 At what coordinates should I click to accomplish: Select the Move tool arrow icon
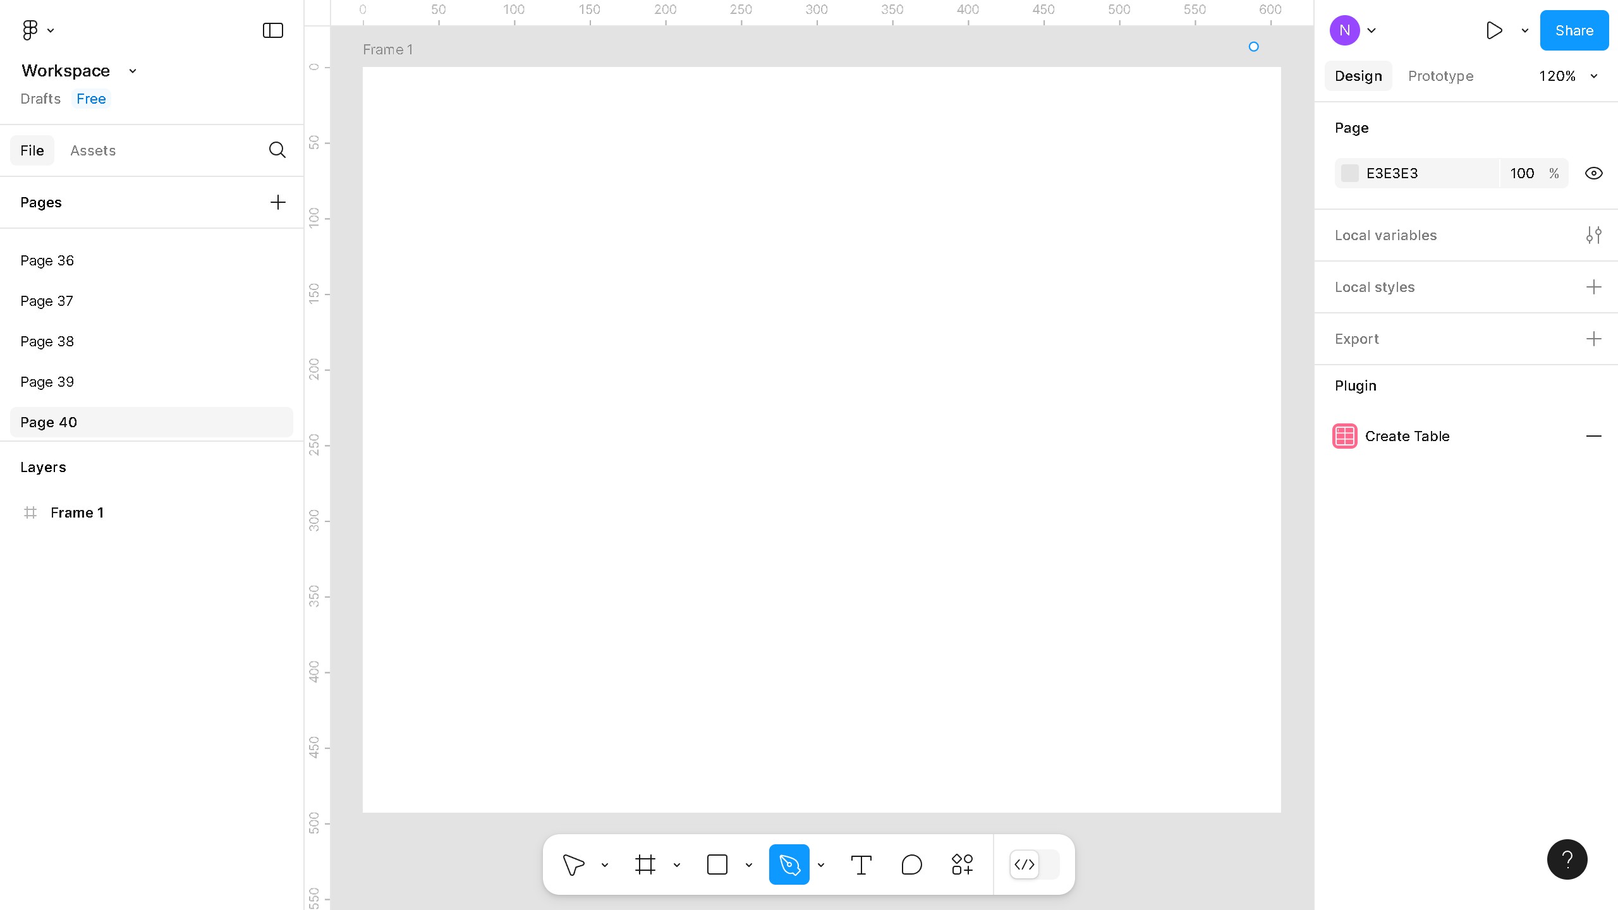573,864
